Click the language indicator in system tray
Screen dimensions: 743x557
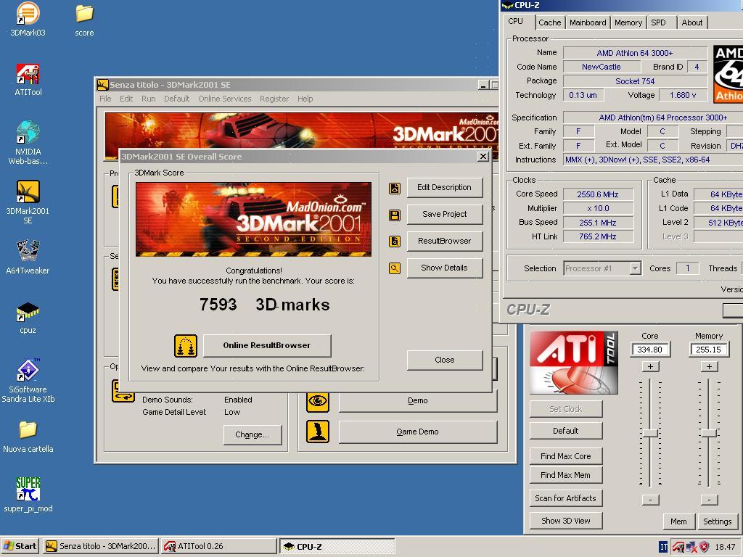click(x=663, y=547)
